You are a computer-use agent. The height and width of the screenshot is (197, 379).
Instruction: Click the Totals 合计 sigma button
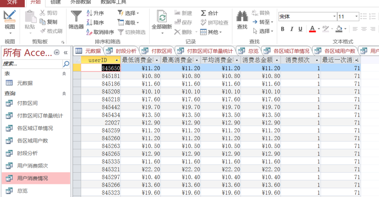209,13
